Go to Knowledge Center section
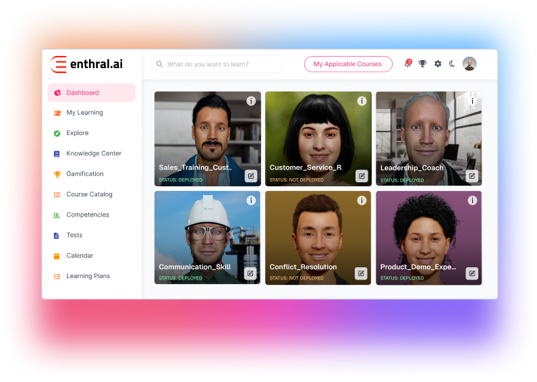 click(93, 153)
